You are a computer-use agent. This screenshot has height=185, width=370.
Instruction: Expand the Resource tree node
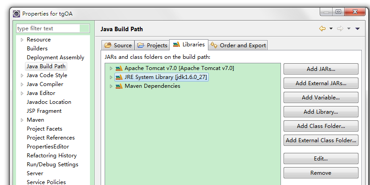[22, 40]
